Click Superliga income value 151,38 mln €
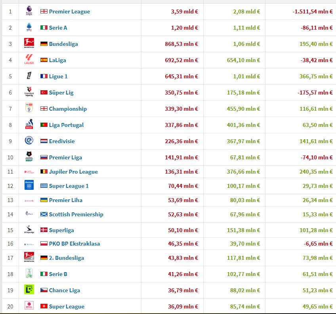Image resolution: width=336 pixels, height=314 pixels. click(x=245, y=230)
